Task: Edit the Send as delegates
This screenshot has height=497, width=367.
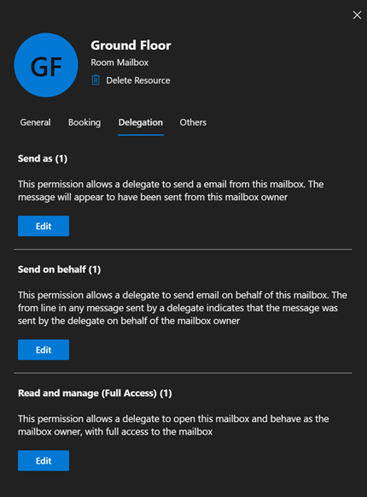Action: click(x=44, y=226)
